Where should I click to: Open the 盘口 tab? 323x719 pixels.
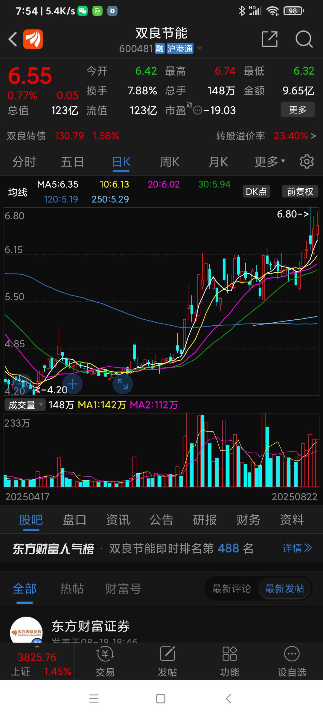pyautogui.click(x=74, y=520)
